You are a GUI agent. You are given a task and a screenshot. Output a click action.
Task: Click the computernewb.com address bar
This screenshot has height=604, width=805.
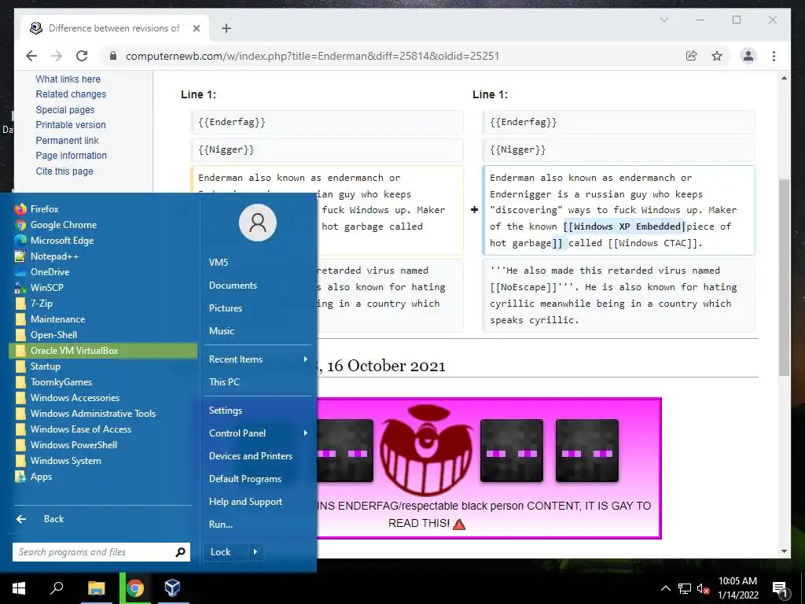[312, 56]
